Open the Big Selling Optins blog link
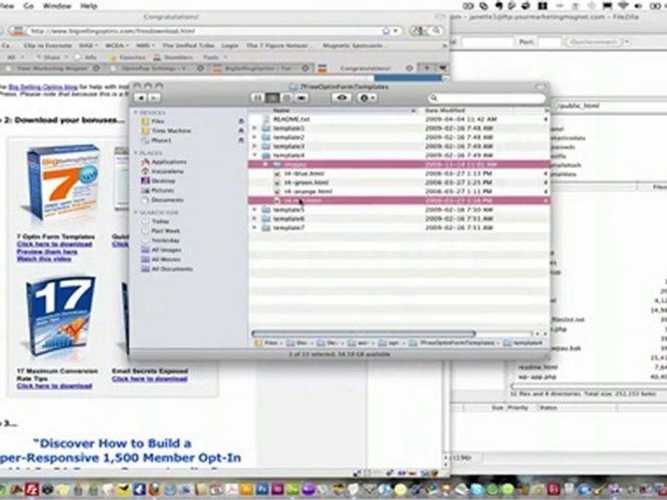Image resolution: width=667 pixels, height=500 pixels. click(x=43, y=87)
